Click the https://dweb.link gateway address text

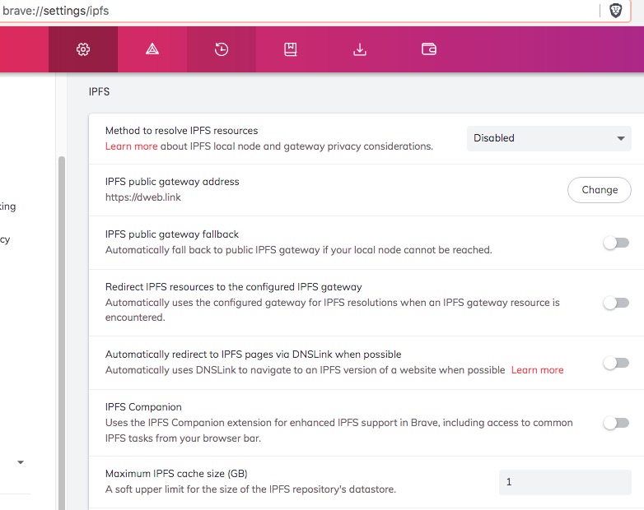pos(143,197)
